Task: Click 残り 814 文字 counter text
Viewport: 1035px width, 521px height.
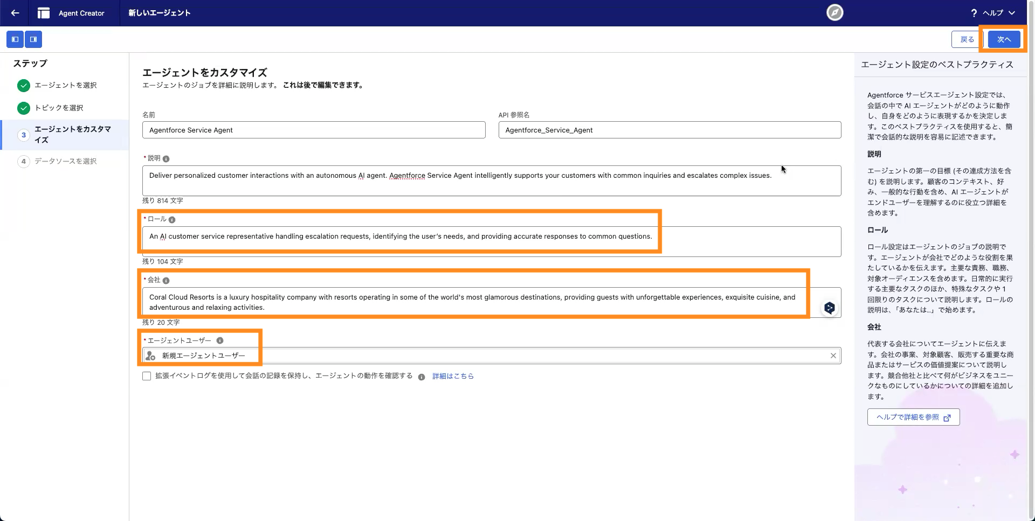Action: coord(163,200)
